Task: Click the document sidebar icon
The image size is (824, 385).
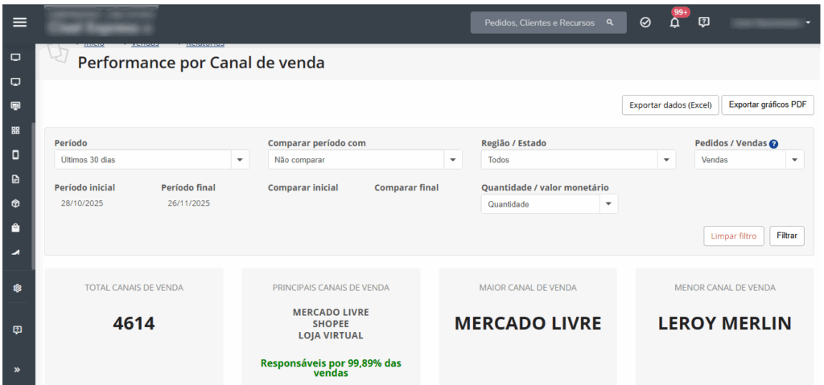Action: (x=15, y=179)
